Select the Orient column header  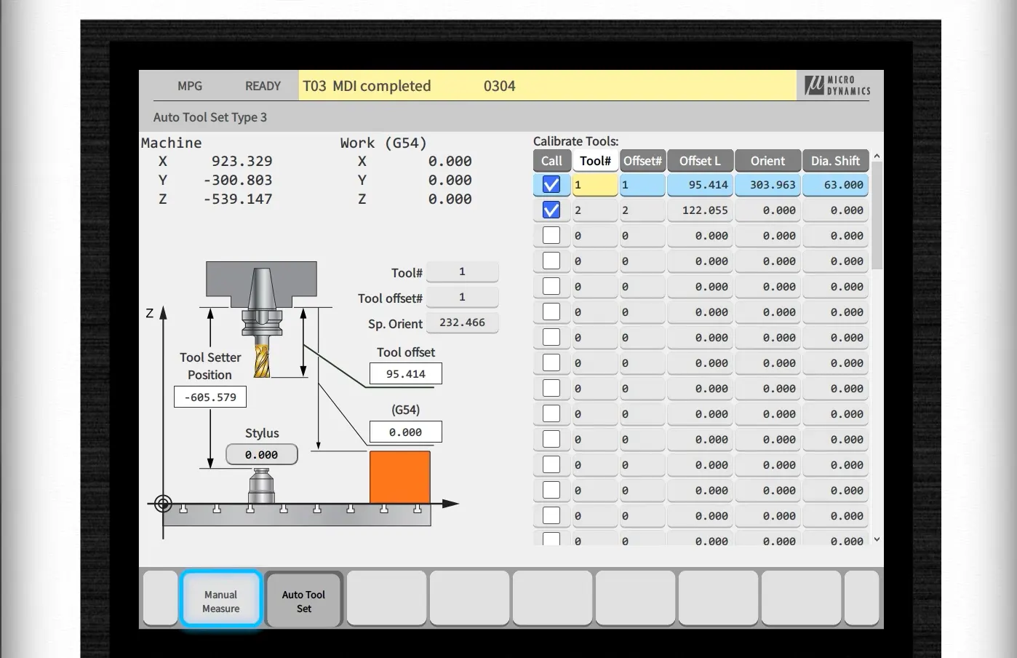pyautogui.click(x=767, y=161)
